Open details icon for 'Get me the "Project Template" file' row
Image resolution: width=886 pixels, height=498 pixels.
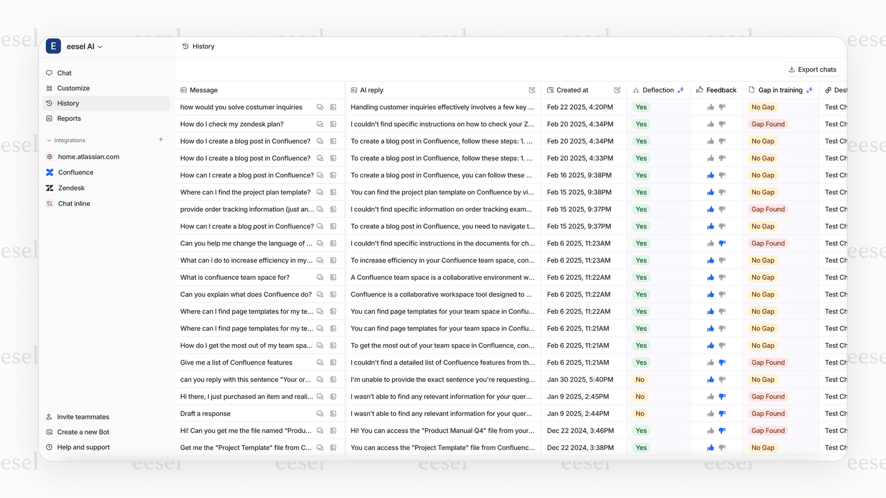tap(333, 447)
